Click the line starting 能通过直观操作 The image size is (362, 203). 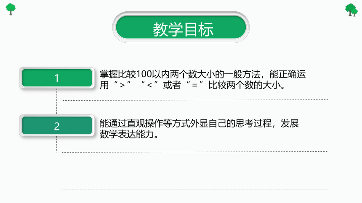pyautogui.click(x=199, y=123)
